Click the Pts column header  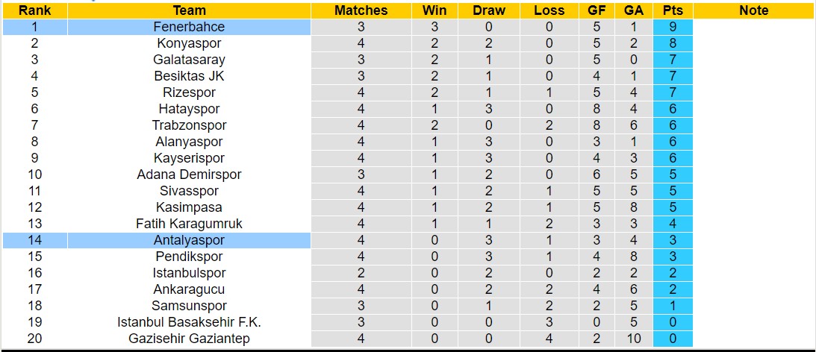(673, 10)
